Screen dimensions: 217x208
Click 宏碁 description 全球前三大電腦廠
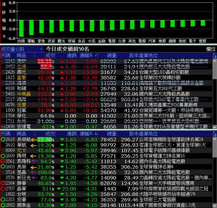pos(157,200)
